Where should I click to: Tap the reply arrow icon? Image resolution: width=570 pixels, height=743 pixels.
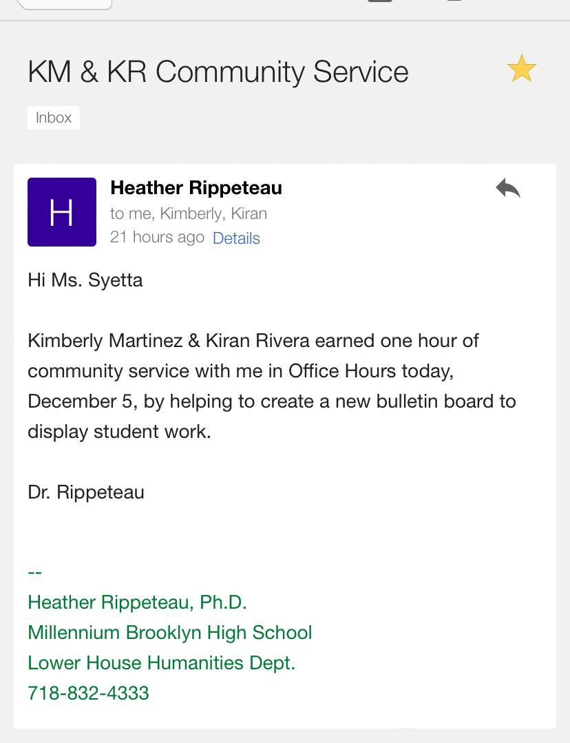tap(508, 188)
